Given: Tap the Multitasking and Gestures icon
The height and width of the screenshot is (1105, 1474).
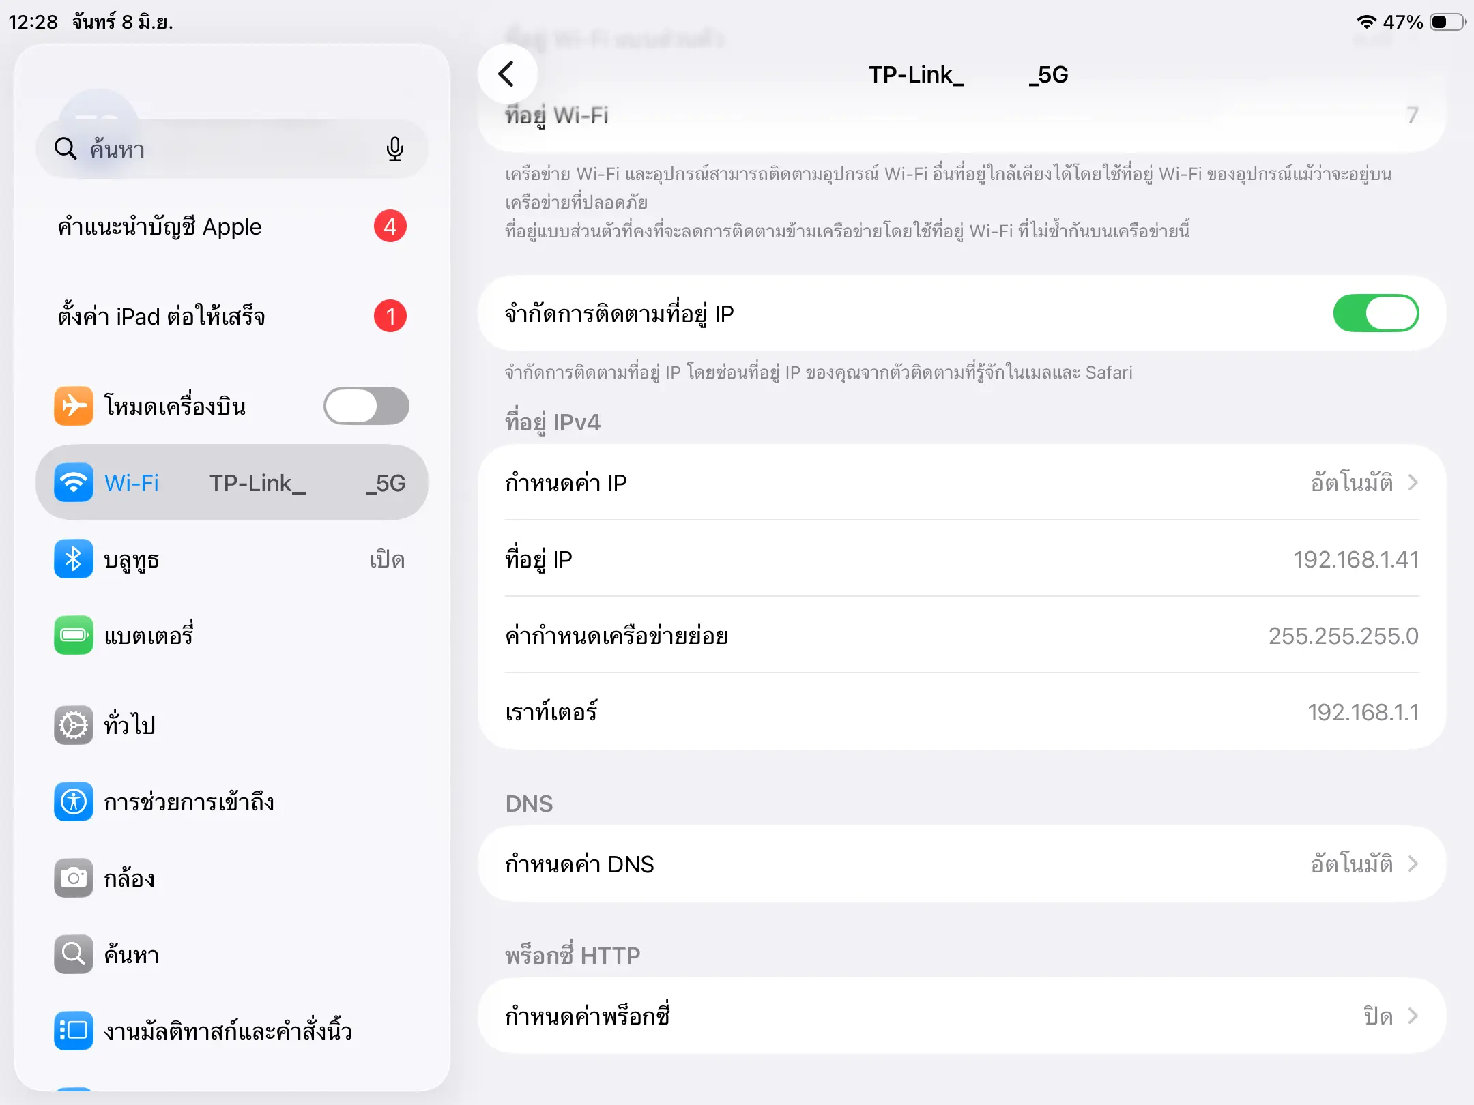Looking at the screenshot, I should pos(74,1031).
